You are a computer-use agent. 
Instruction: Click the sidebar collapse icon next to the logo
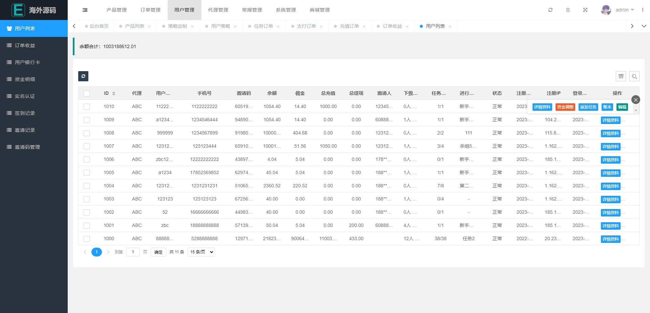85,10
